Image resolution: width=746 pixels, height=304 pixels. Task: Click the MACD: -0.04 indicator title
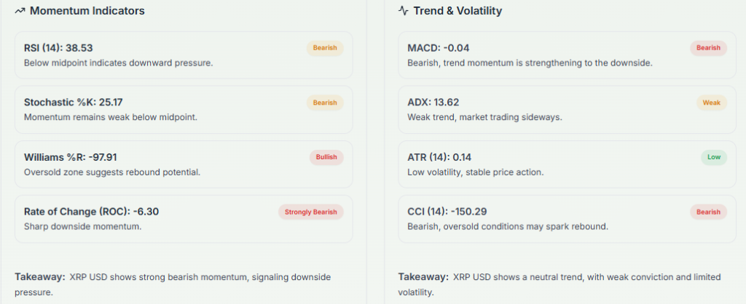point(439,48)
